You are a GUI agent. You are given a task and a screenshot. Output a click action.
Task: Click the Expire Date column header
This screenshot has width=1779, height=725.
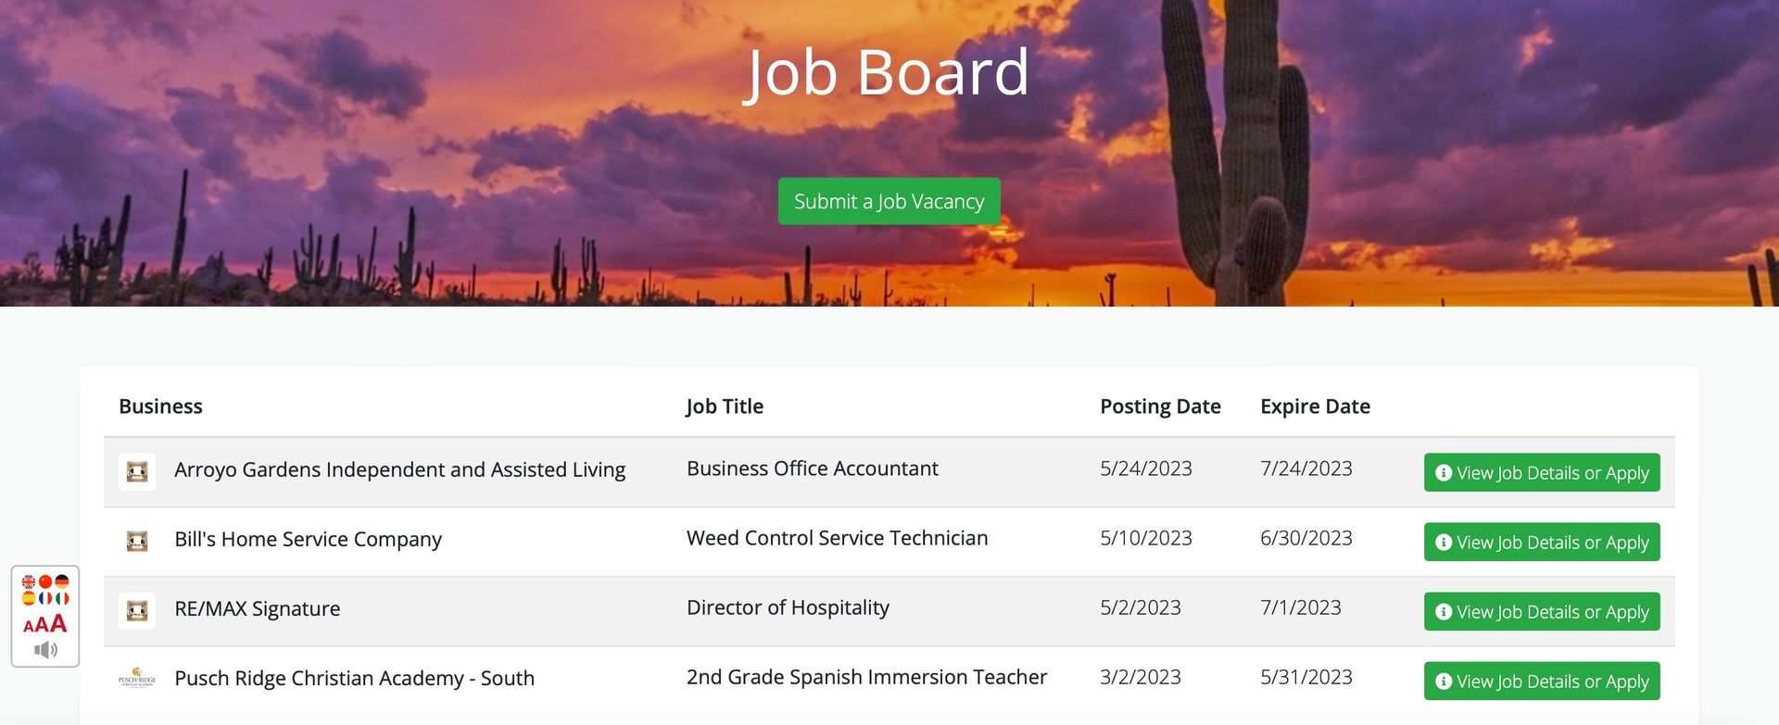click(x=1315, y=406)
